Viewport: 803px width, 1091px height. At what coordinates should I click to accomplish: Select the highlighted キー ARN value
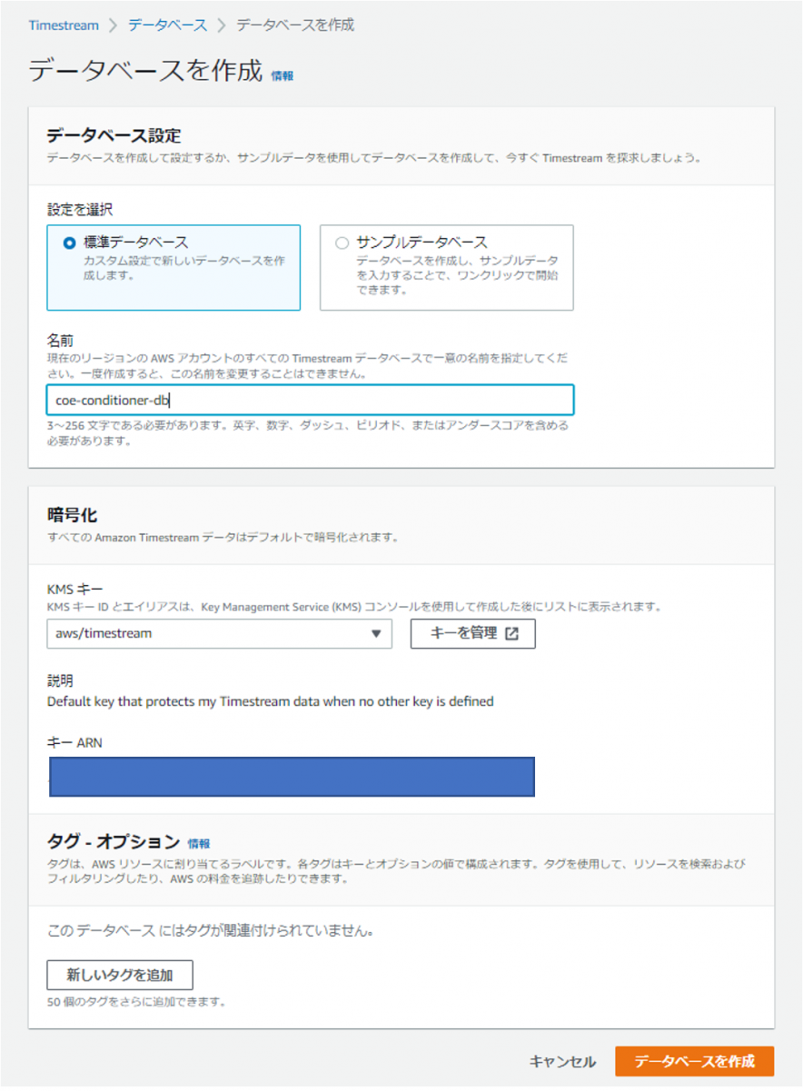click(291, 777)
